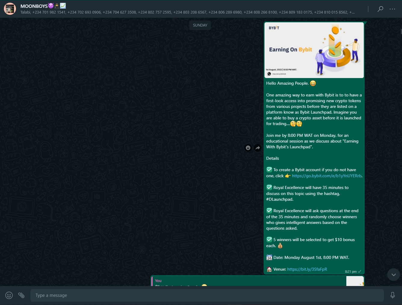Open the MOONBOYS group profile picture
The height and width of the screenshot is (305, 402).
coord(10,9)
